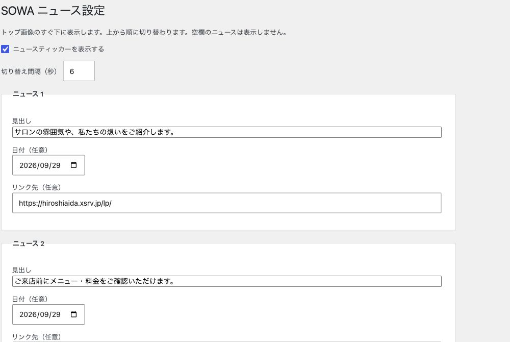Click the ニュース 2 section legend
The height and width of the screenshot is (342, 510).
(x=28, y=243)
